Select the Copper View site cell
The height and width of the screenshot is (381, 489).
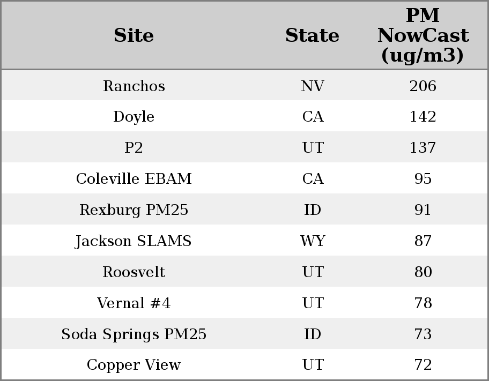(134, 365)
